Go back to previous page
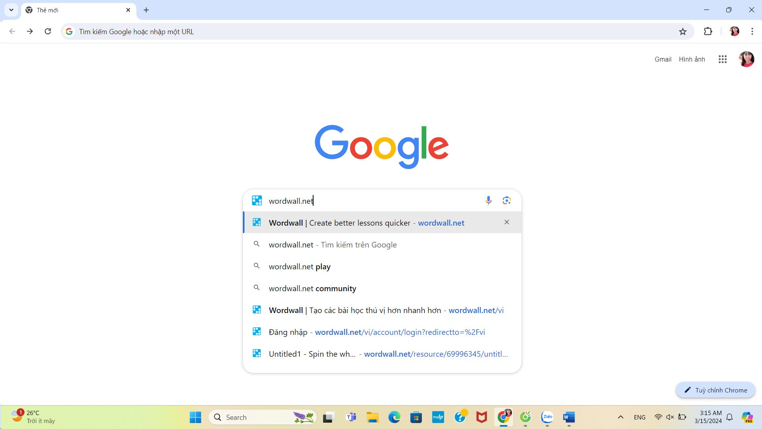Image resolution: width=762 pixels, height=429 pixels. tap(12, 31)
